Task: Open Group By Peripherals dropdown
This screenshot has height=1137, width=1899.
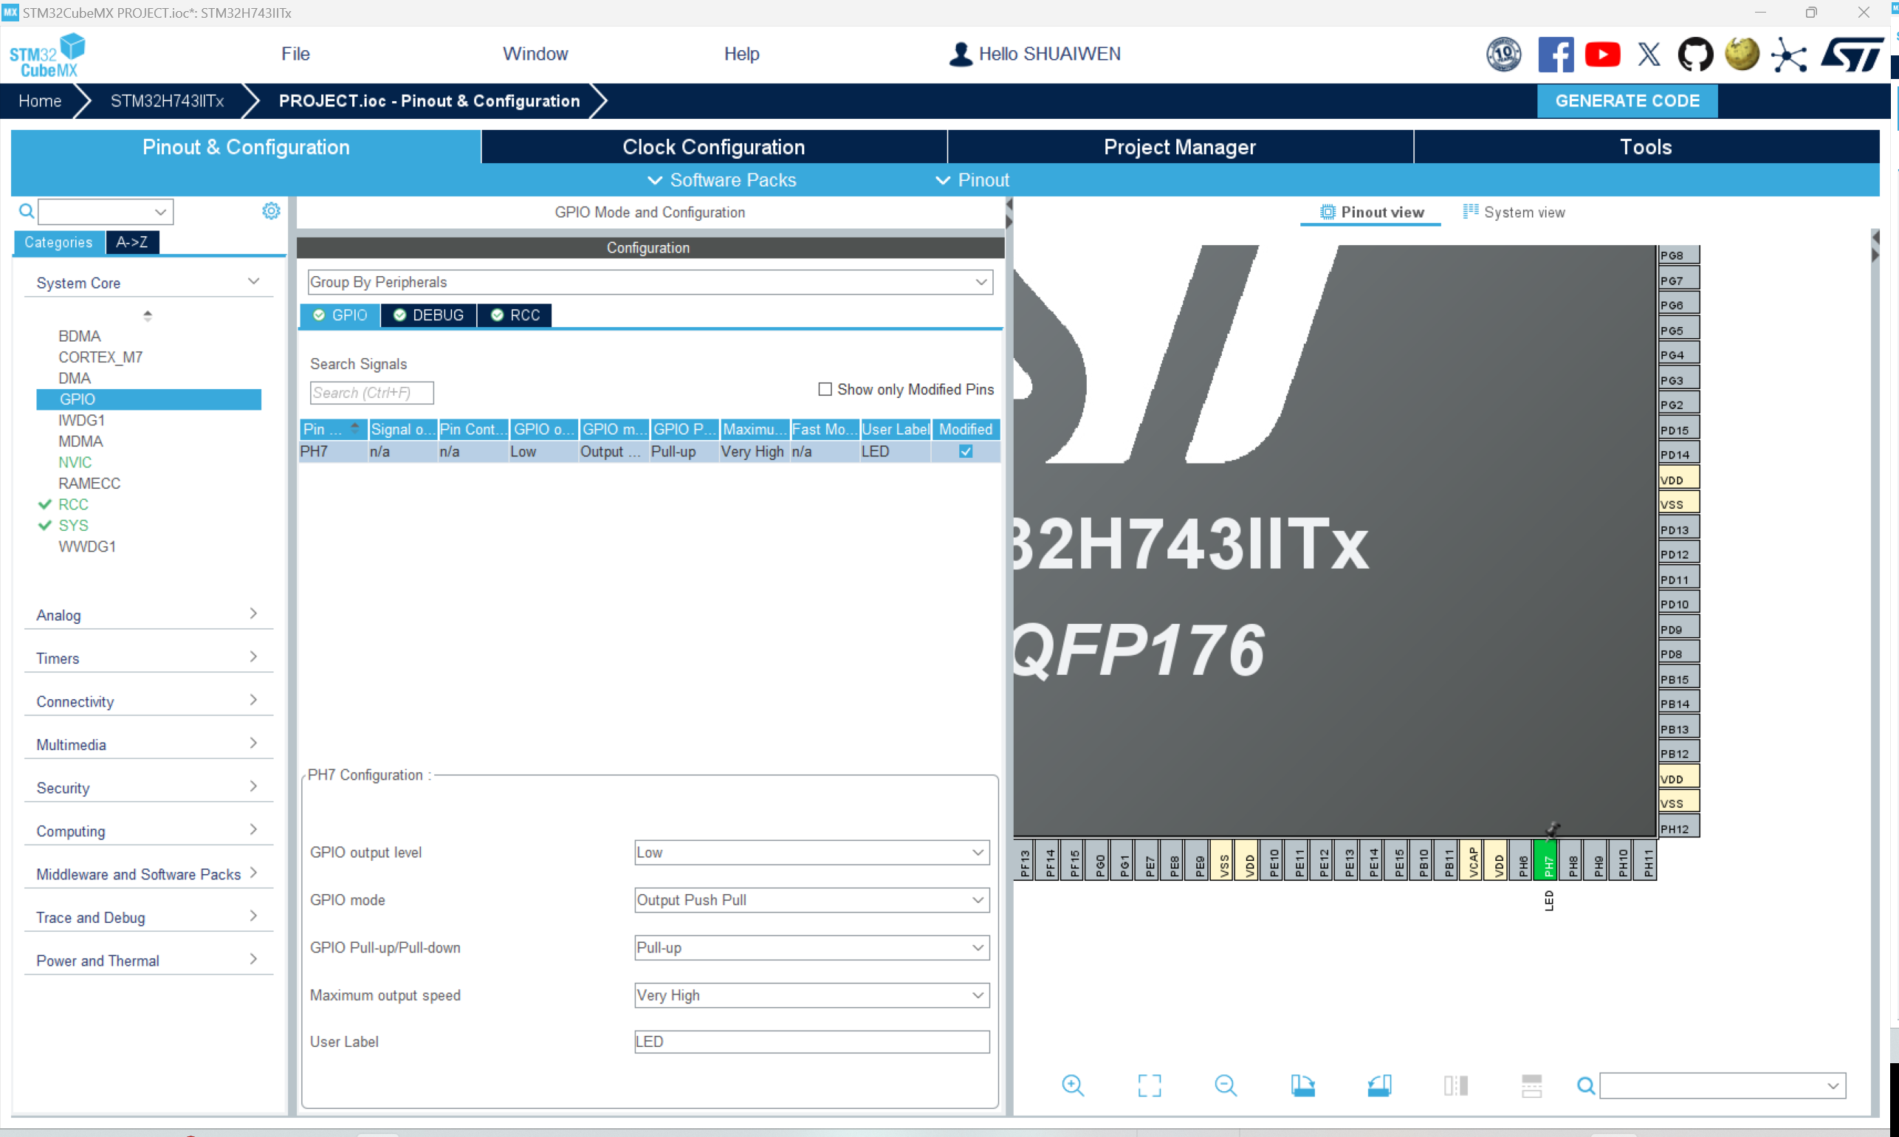Action: pyautogui.click(x=650, y=282)
